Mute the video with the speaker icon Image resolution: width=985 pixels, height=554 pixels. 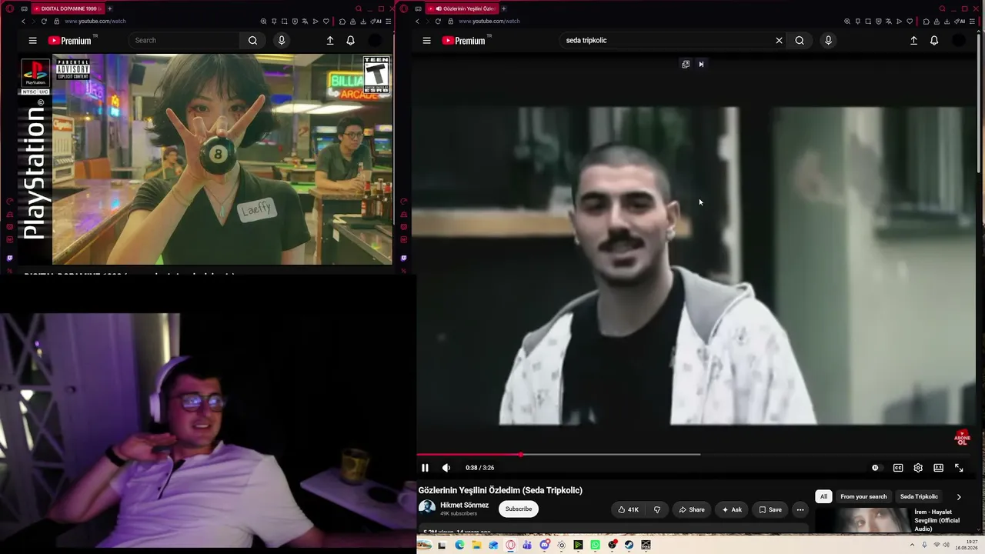(x=446, y=468)
